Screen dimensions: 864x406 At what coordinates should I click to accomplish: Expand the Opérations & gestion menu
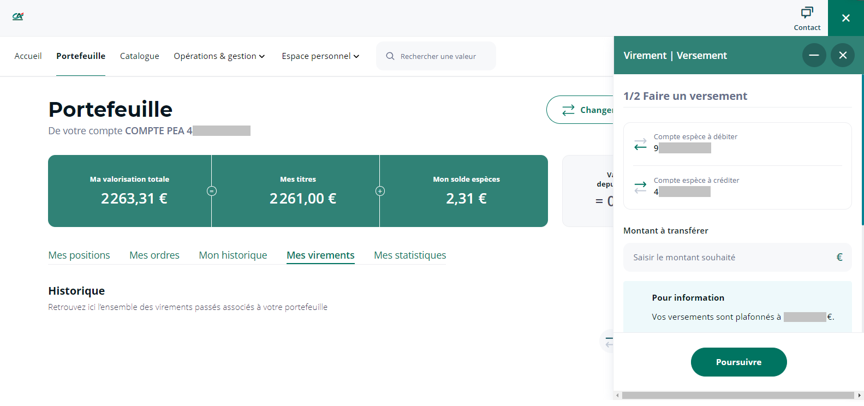219,56
